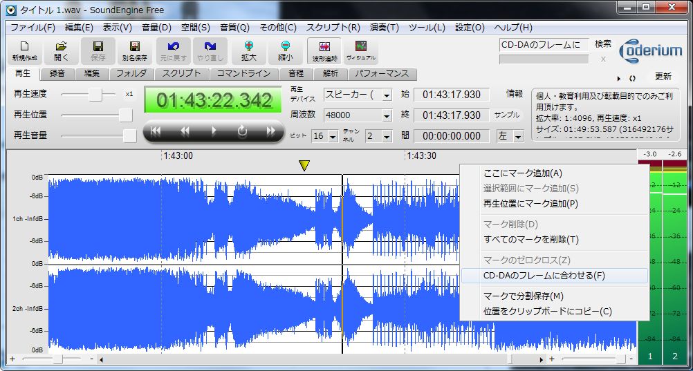Click the small play arrow beside 更新

619,79
